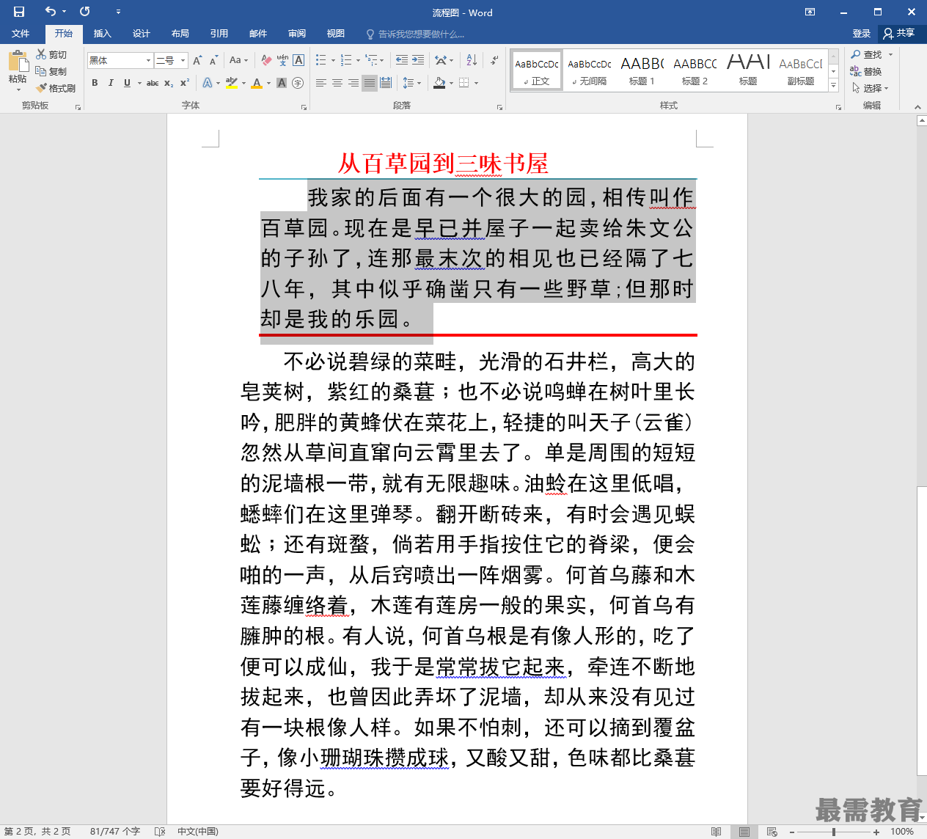Click the Copy (复制) button
927x839 pixels.
pos(52,71)
